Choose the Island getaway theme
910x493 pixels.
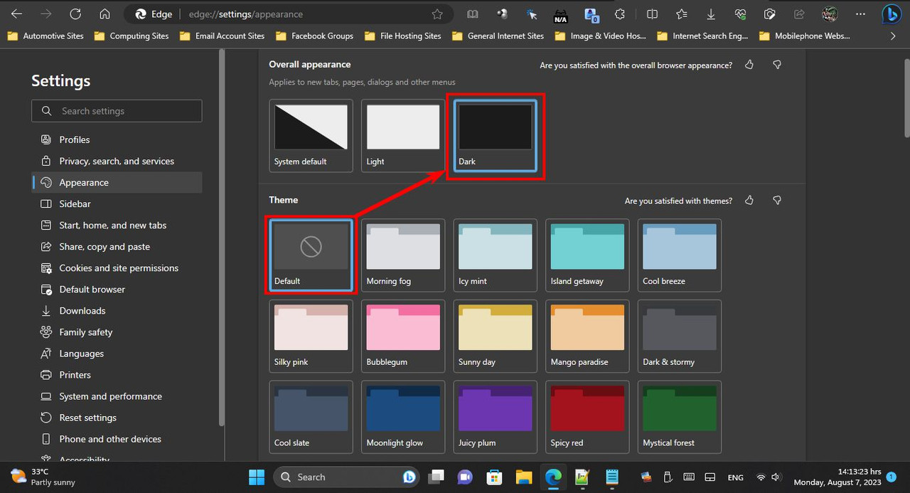click(x=587, y=255)
